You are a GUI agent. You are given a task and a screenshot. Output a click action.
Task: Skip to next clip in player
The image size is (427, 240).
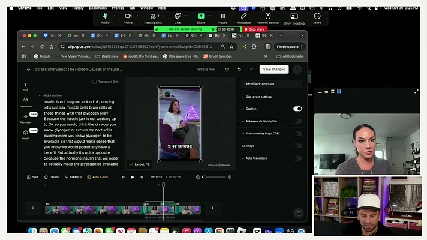click(142, 177)
